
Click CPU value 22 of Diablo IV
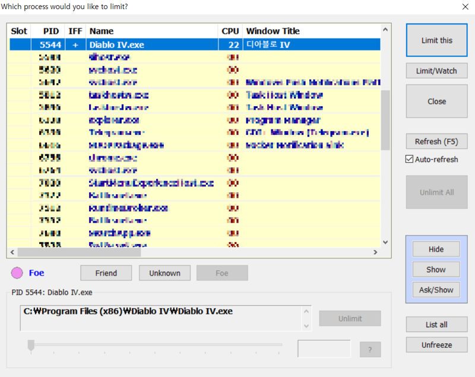point(233,45)
